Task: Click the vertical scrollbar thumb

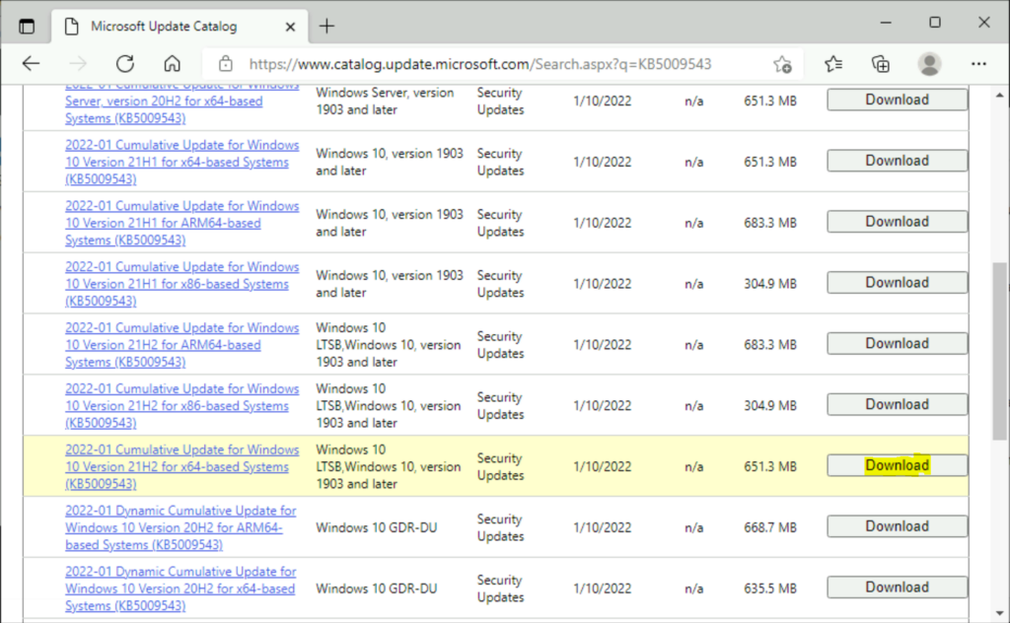Action: pyautogui.click(x=1000, y=351)
